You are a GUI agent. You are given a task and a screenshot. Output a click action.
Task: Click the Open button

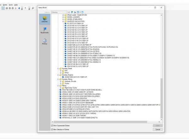pos(158,126)
